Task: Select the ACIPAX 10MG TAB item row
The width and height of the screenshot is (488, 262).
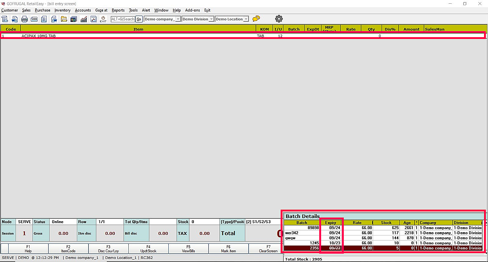Action: (x=243, y=36)
